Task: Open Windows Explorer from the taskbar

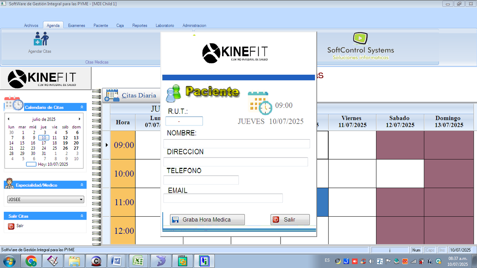Action: tap(75, 261)
